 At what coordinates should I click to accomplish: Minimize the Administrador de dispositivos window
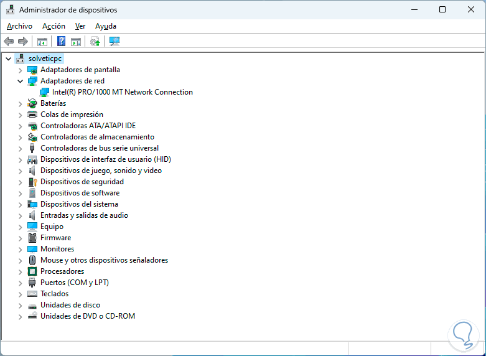coord(414,9)
